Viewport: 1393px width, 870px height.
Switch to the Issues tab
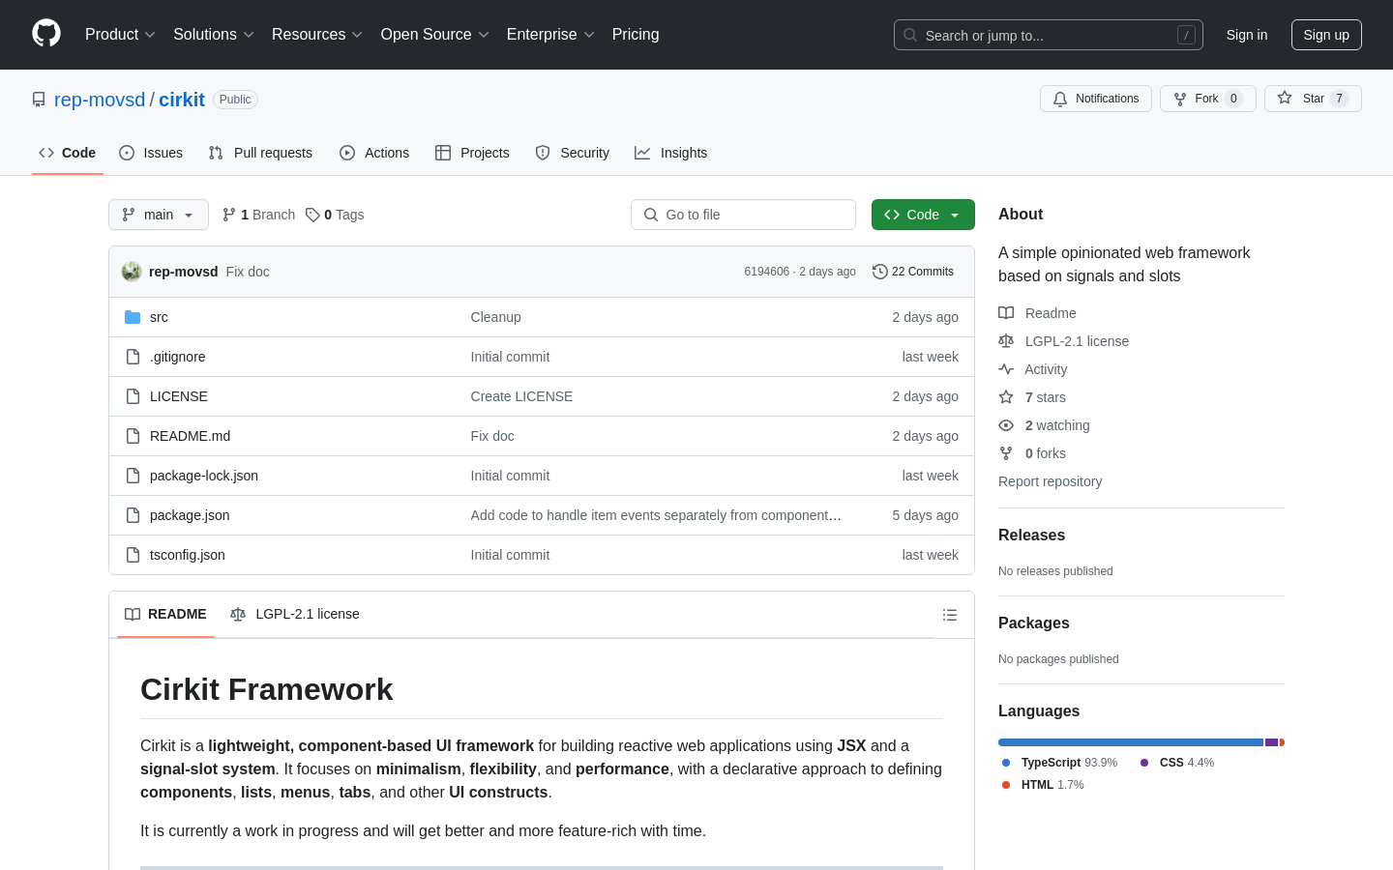(x=151, y=153)
